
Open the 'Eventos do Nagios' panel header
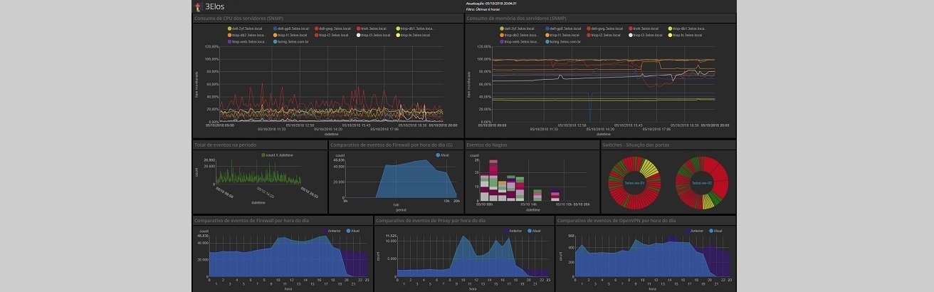tap(488, 145)
